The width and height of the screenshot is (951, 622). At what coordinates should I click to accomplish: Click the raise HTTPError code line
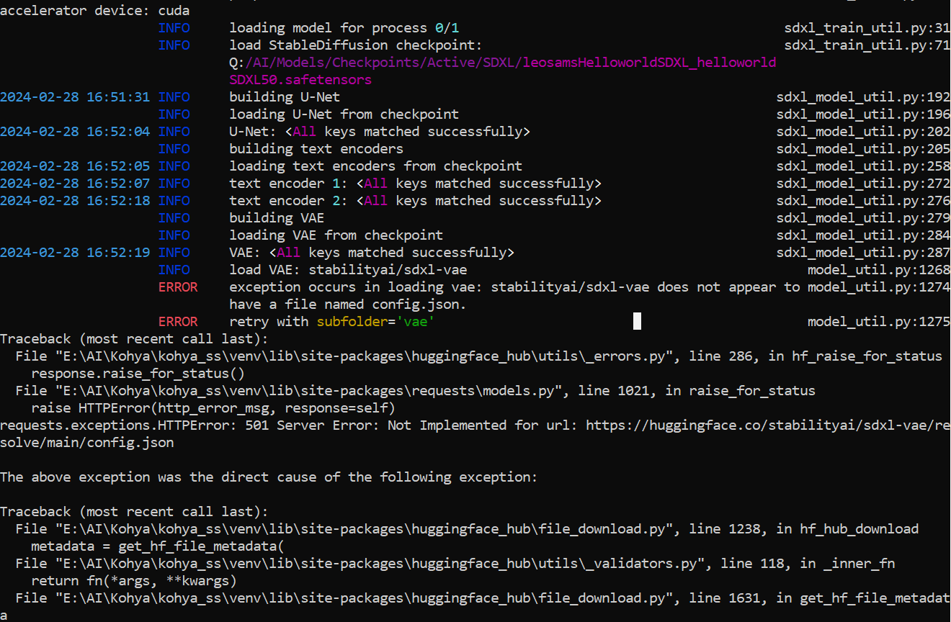(x=209, y=407)
